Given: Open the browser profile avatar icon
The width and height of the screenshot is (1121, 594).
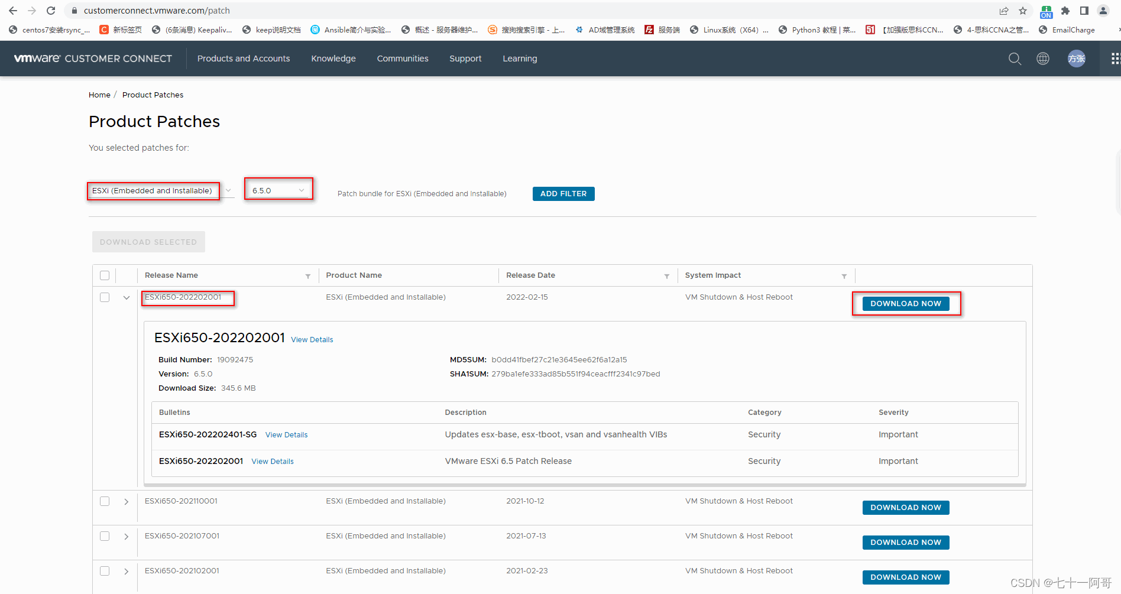Looking at the screenshot, I should click(x=1103, y=11).
